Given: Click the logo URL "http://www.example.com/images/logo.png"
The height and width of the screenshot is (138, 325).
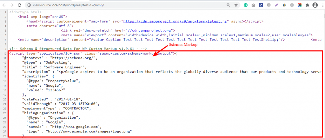Looking at the screenshot, I should click(x=89, y=131).
